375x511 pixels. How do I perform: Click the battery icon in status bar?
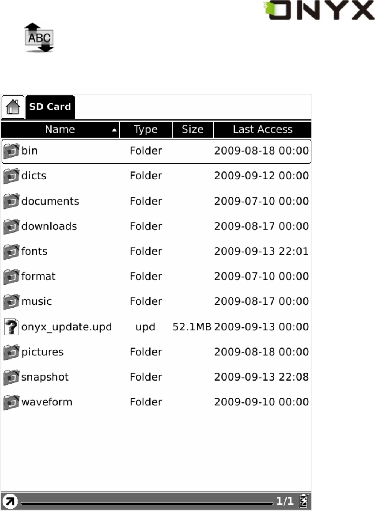303,501
